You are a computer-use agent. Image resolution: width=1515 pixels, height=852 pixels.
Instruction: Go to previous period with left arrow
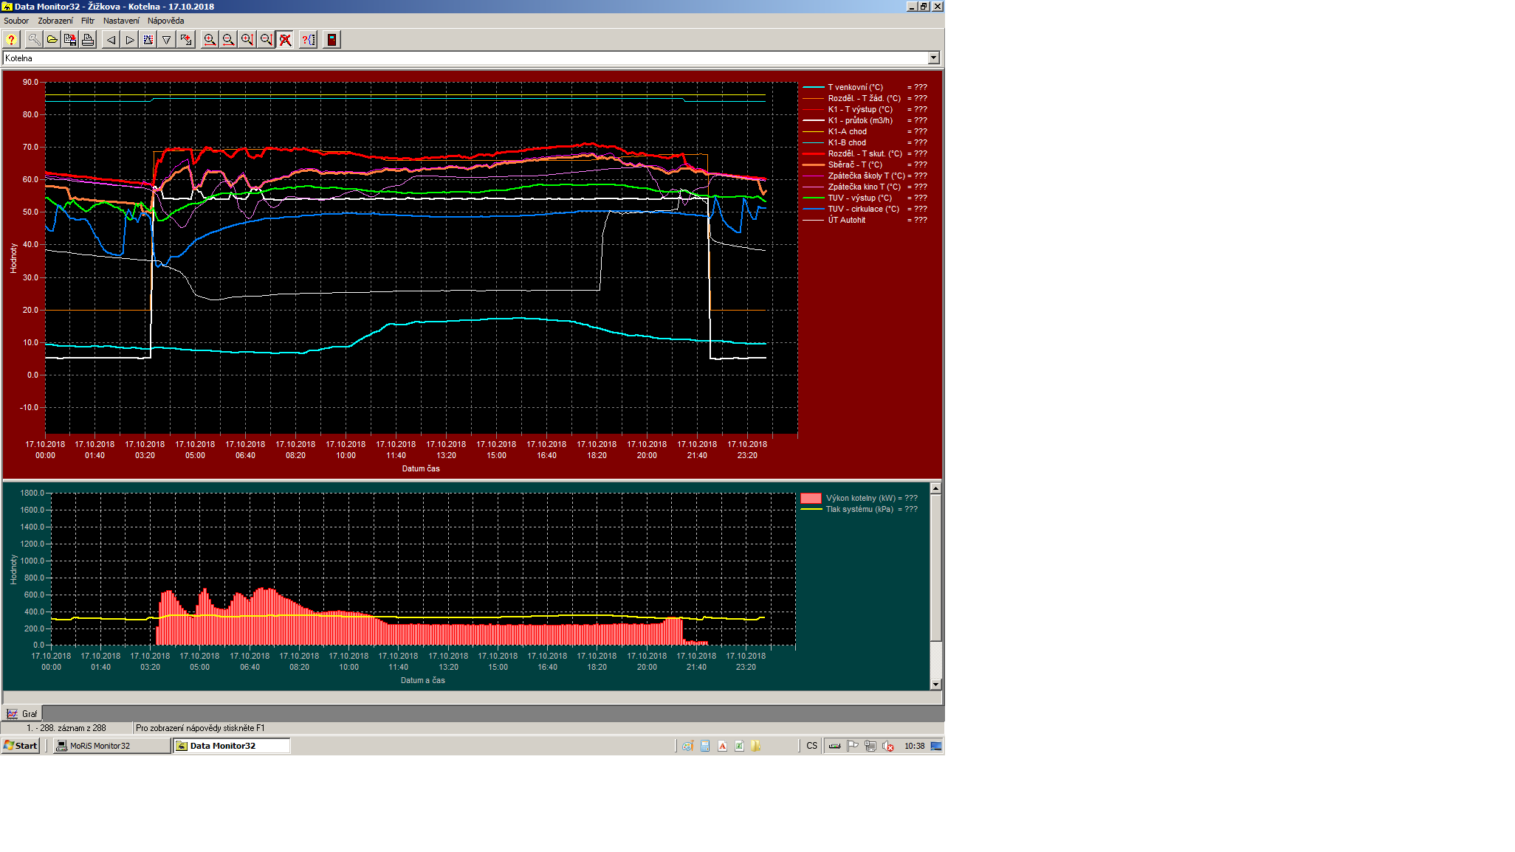pyautogui.click(x=111, y=40)
